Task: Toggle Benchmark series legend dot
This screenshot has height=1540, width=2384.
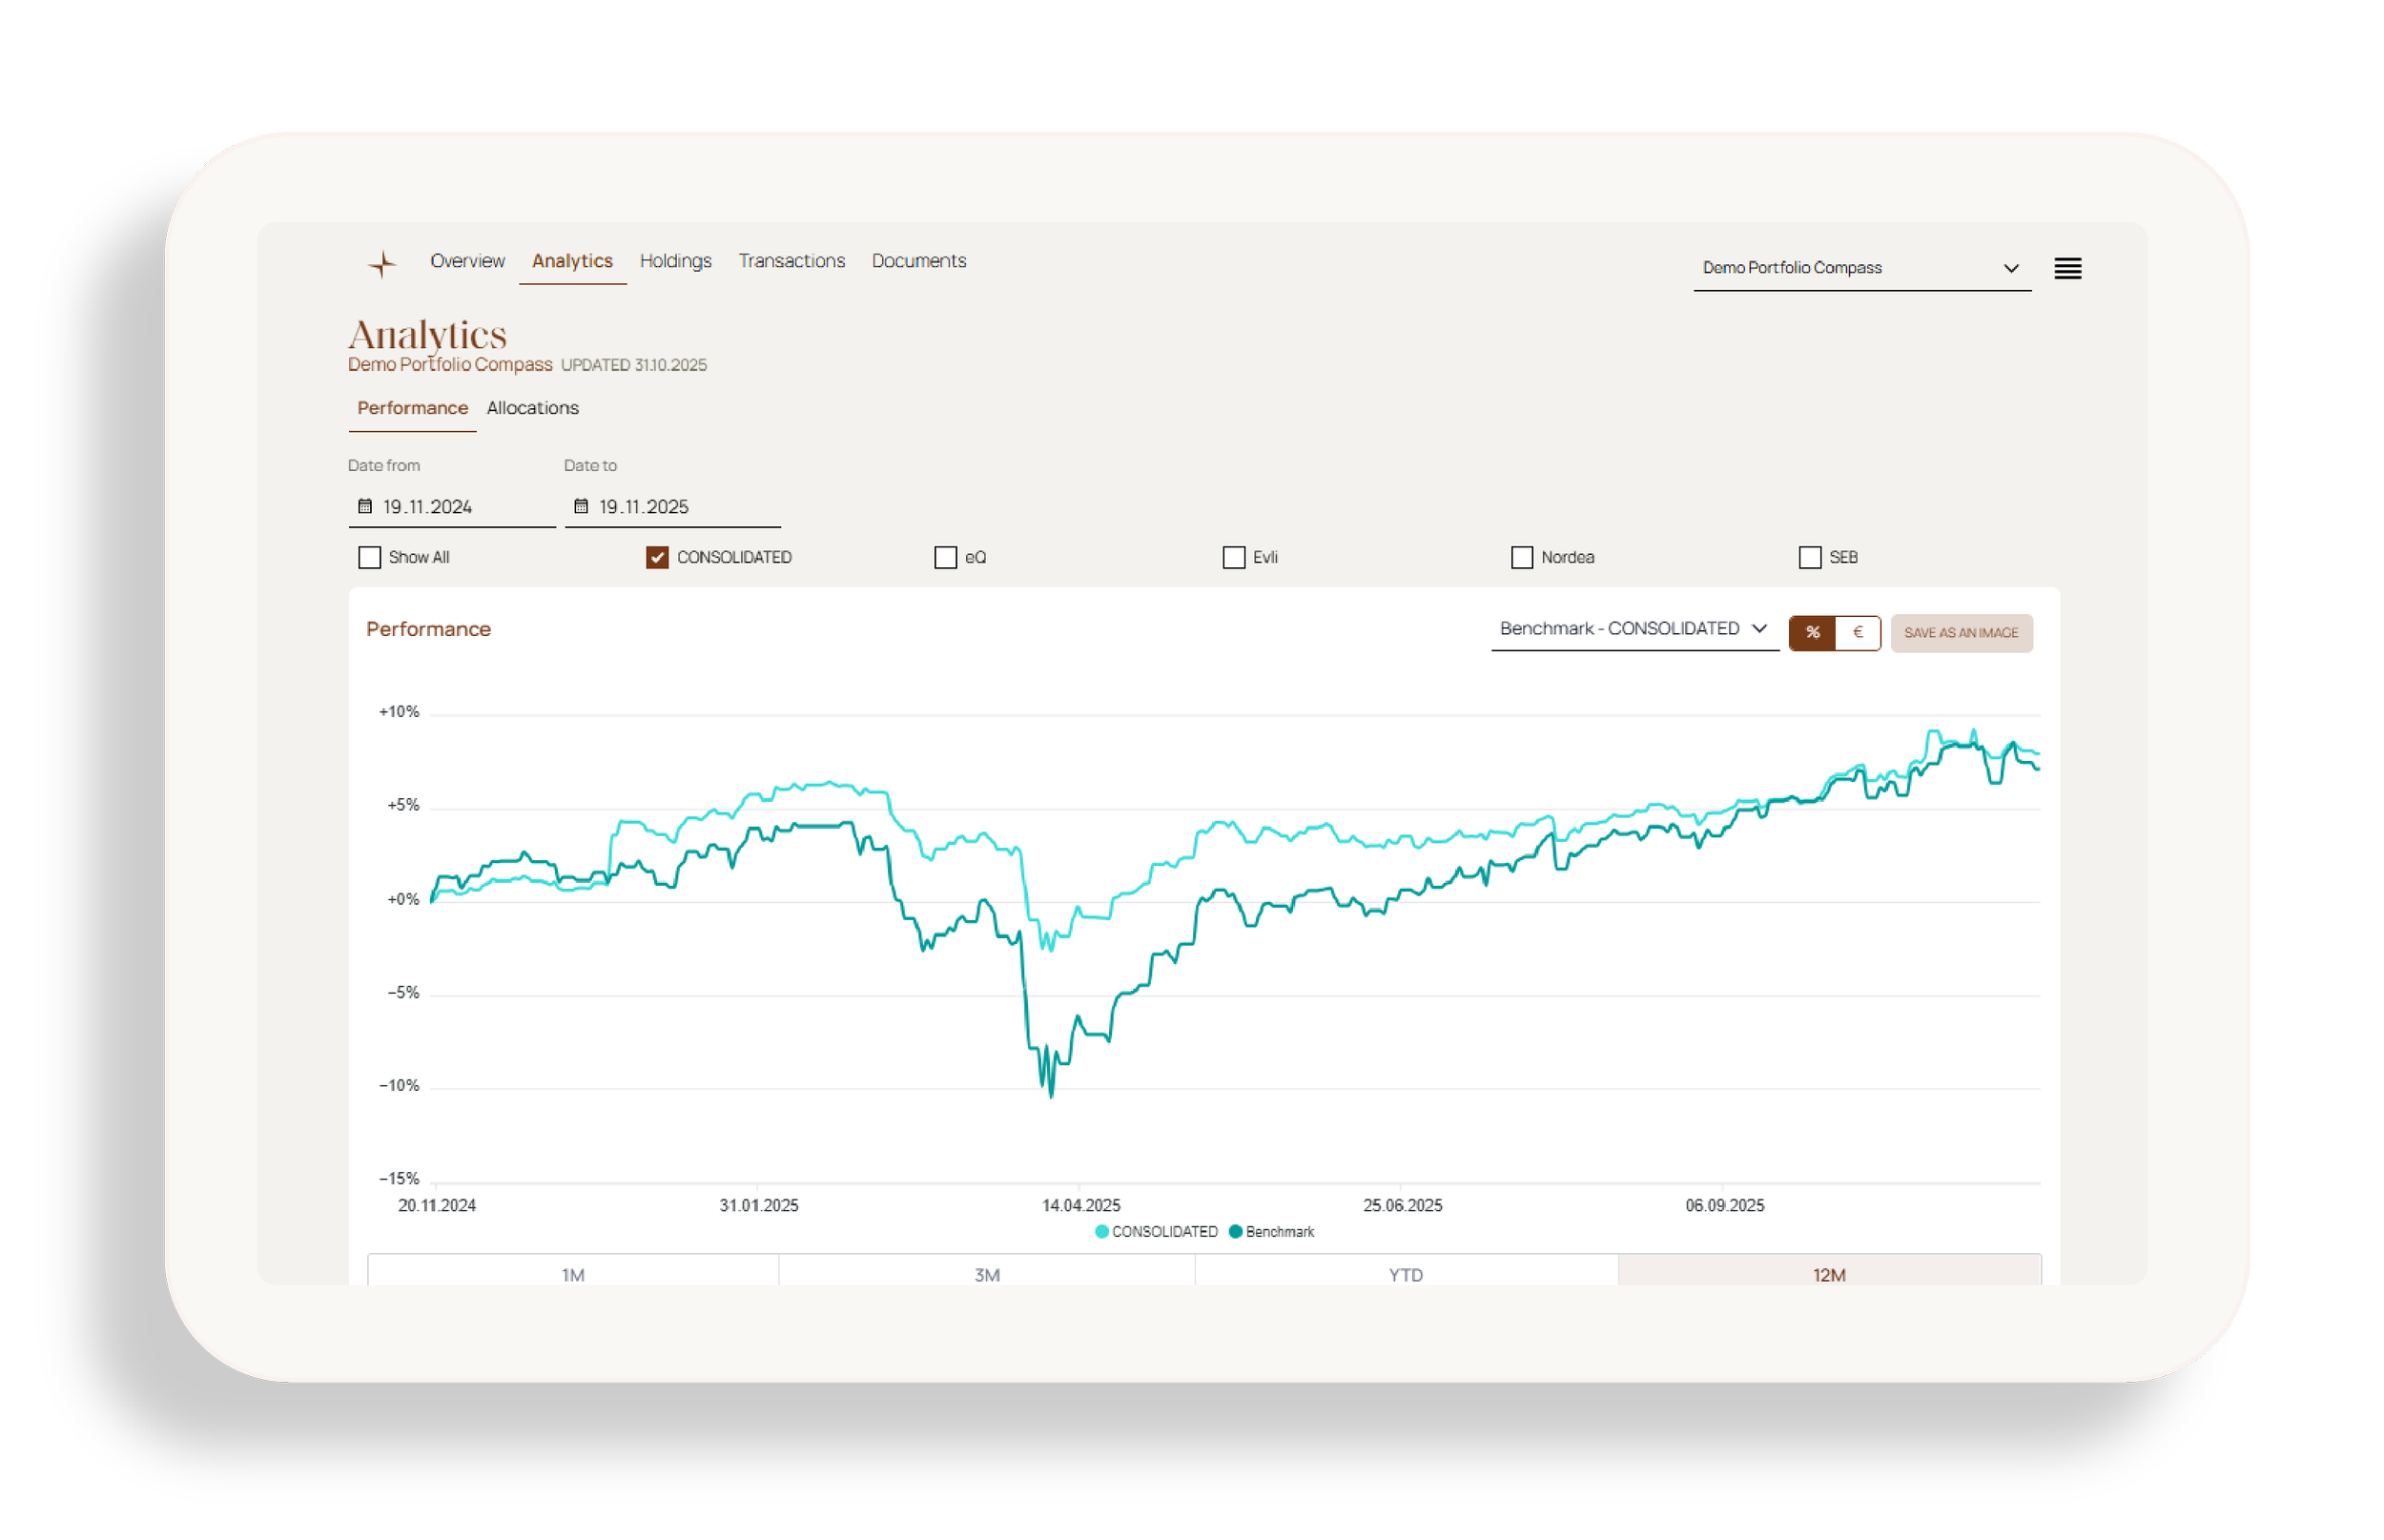Action: point(1236,1231)
